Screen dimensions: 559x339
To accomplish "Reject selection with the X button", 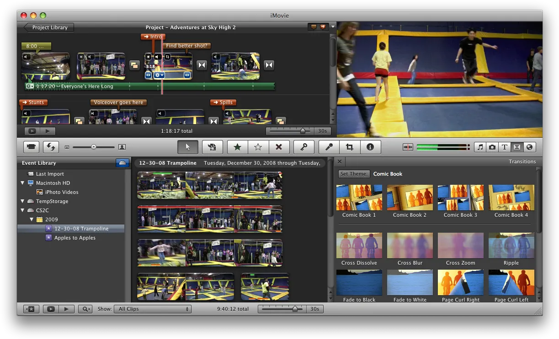I will [279, 147].
